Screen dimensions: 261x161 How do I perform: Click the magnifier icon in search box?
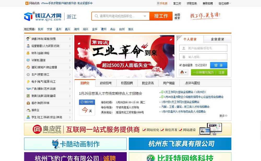coord(96,16)
